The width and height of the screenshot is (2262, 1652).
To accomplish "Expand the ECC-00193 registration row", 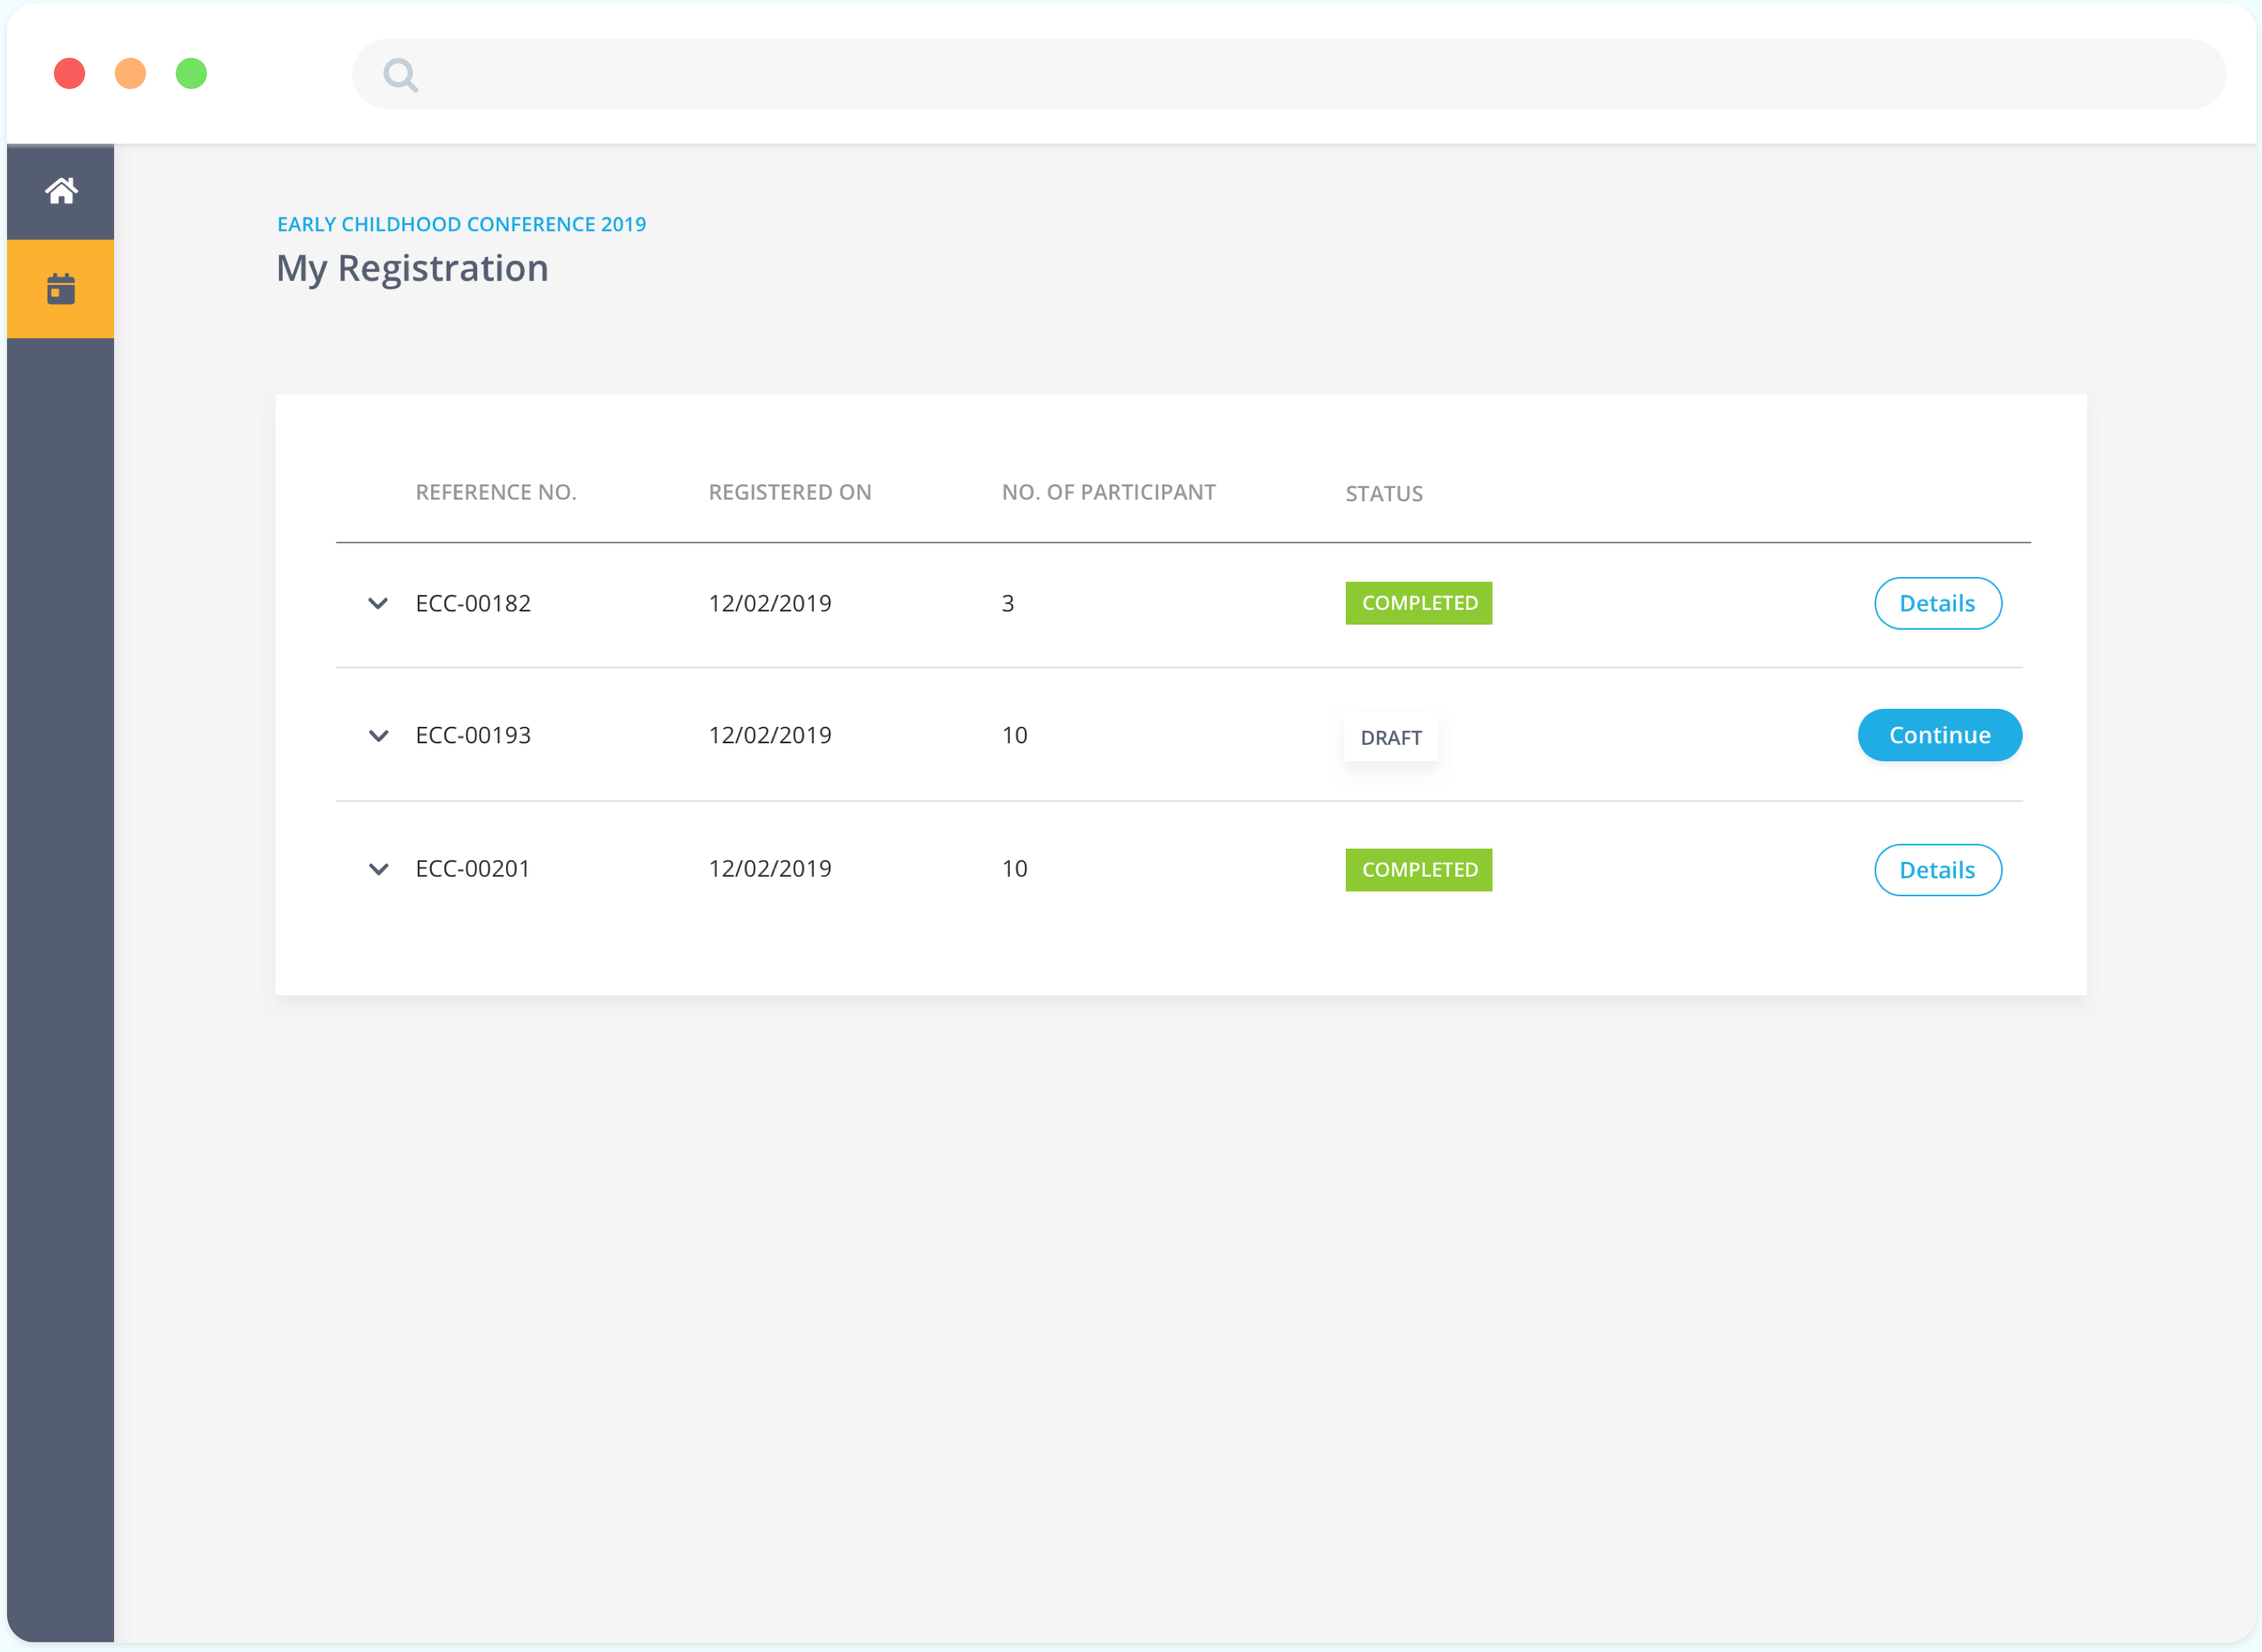I will click(378, 736).
